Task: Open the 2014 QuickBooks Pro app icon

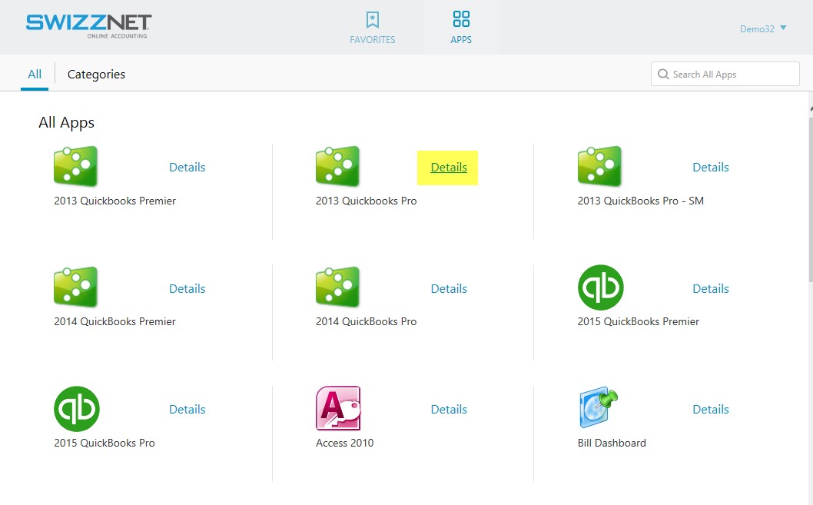Action: point(337,287)
